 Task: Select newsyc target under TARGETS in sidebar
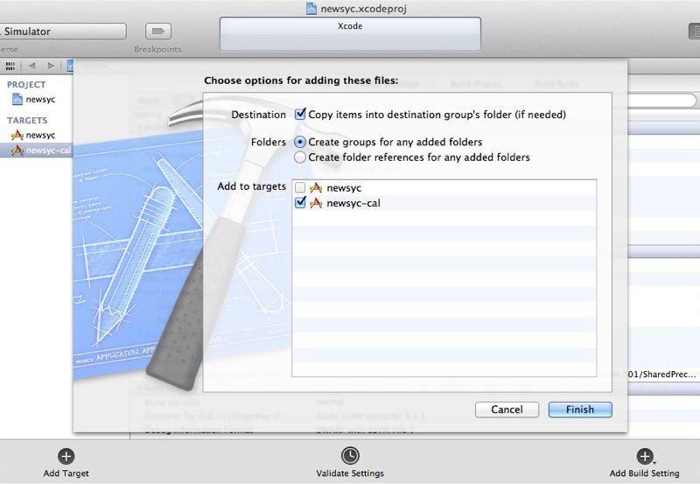click(40, 136)
